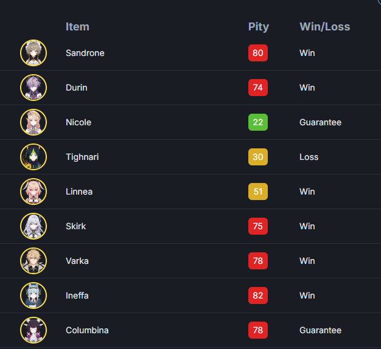Image resolution: width=381 pixels, height=349 pixels.
Task: Click Varka's character portrait
Action: [33, 261]
